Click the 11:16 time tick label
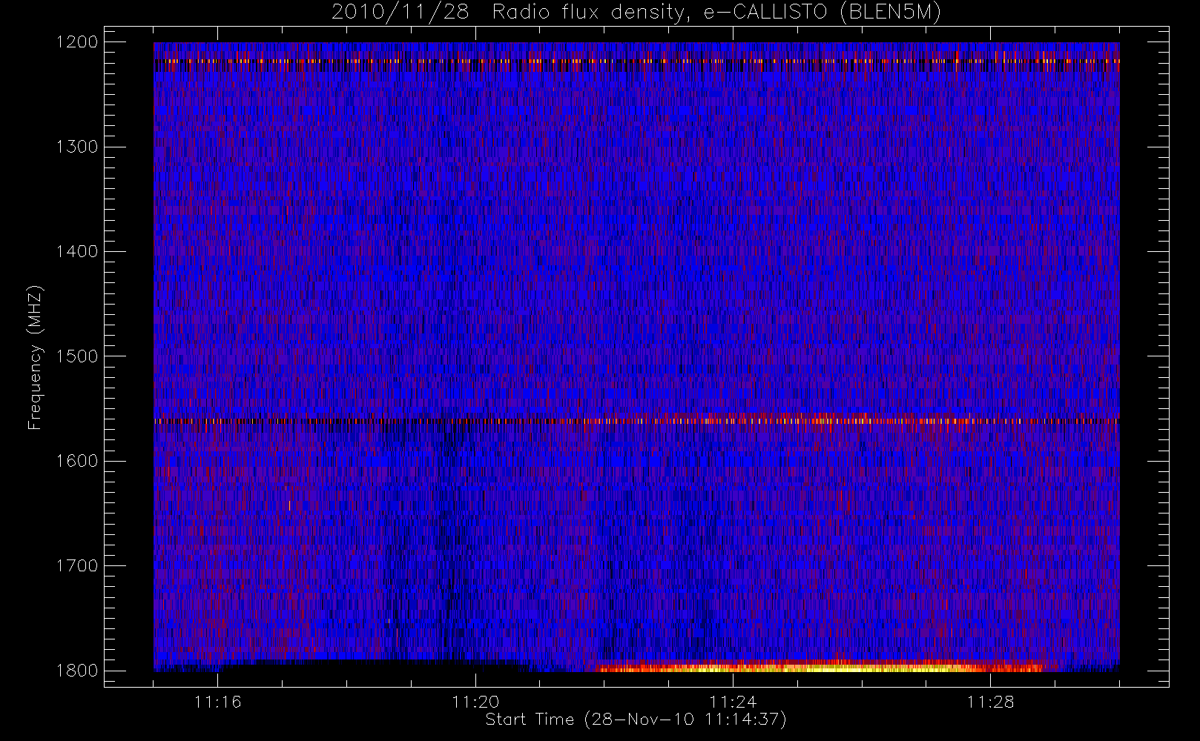Viewport: 1200px width, 741px height. point(218,702)
